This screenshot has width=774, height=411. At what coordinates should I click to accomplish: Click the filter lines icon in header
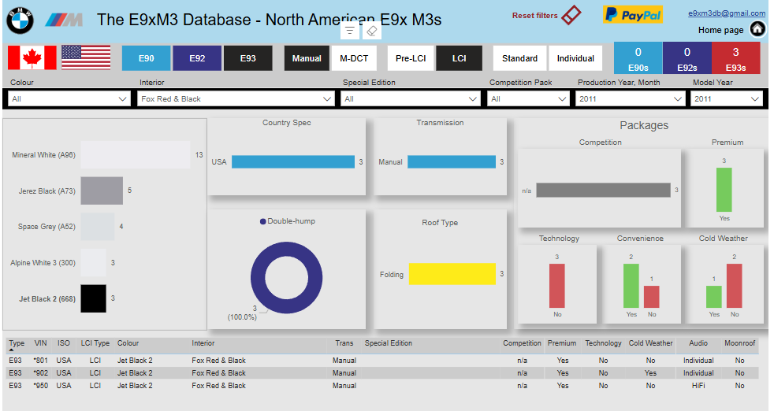(349, 31)
